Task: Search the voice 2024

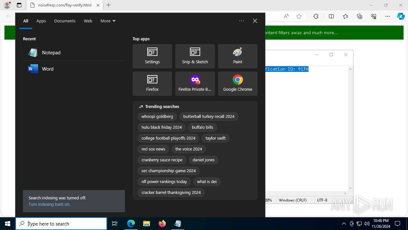Action: pos(189,149)
